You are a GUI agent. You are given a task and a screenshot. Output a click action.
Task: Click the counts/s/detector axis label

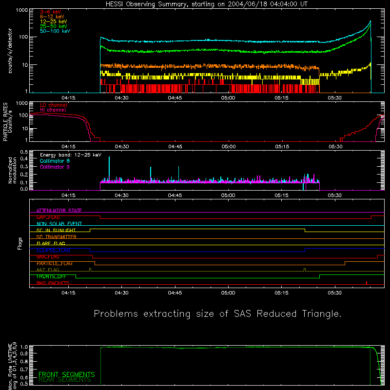coord(10,51)
